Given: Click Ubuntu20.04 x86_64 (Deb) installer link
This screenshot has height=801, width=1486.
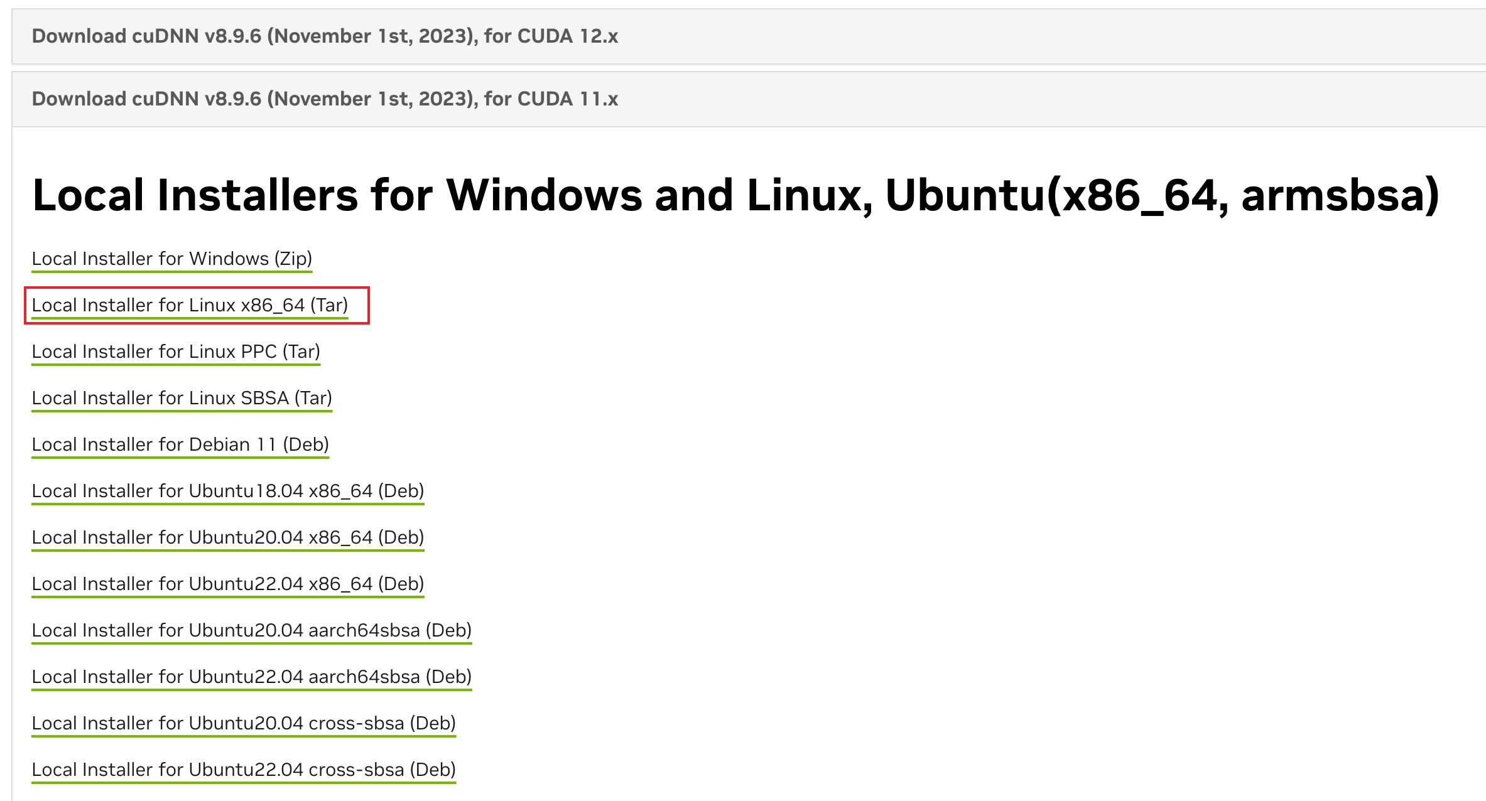Looking at the screenshot, I should click(227, 537).
